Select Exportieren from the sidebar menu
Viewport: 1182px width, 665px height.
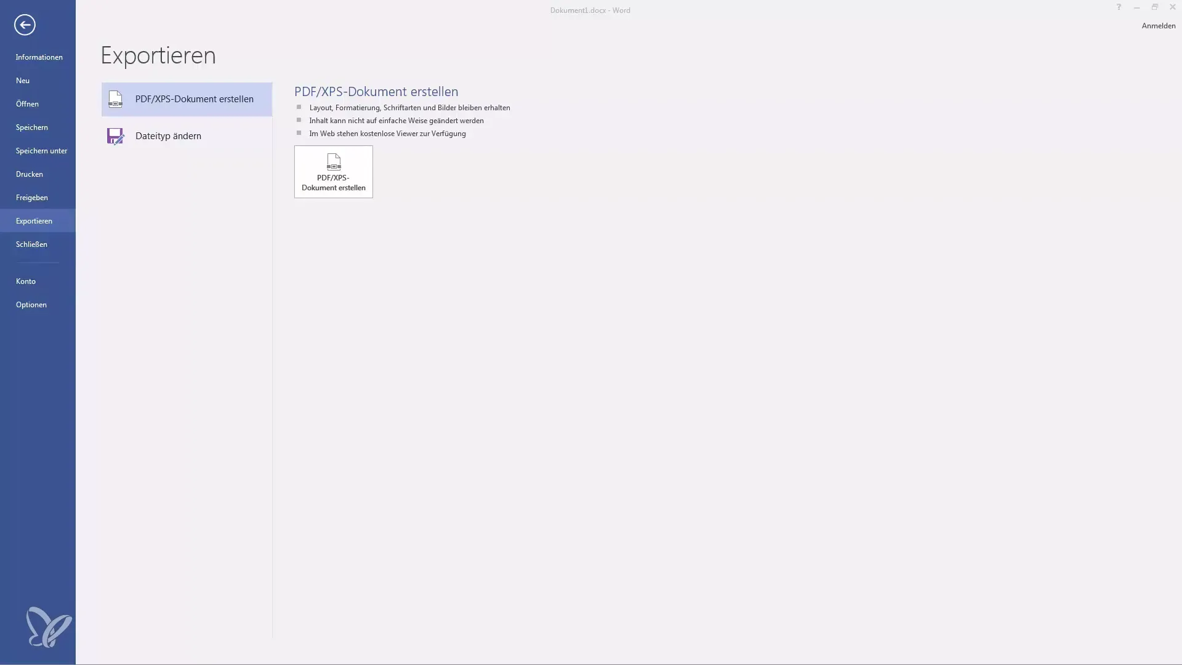point(33,220)
